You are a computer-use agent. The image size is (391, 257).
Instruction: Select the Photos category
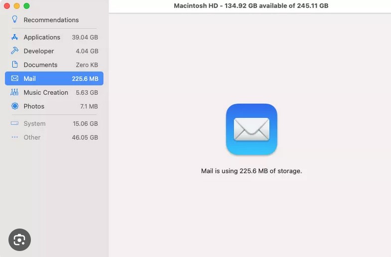click(x=54, y=106)
